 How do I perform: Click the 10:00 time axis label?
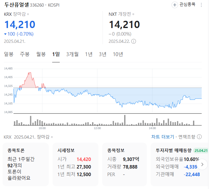click(42, 128)
